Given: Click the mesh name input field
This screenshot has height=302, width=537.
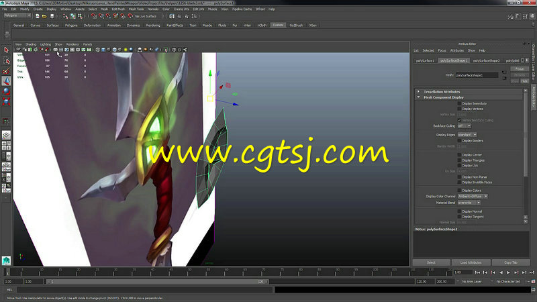Looking at the screenshot, I should 477,75.
